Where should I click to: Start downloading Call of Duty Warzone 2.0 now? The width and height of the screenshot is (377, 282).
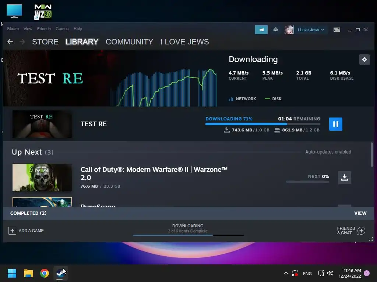point(344,177)
